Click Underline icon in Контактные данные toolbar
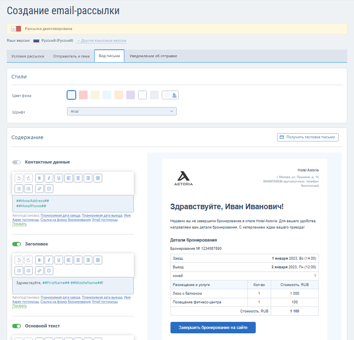 pyautogui.click(x=59, y=178)
